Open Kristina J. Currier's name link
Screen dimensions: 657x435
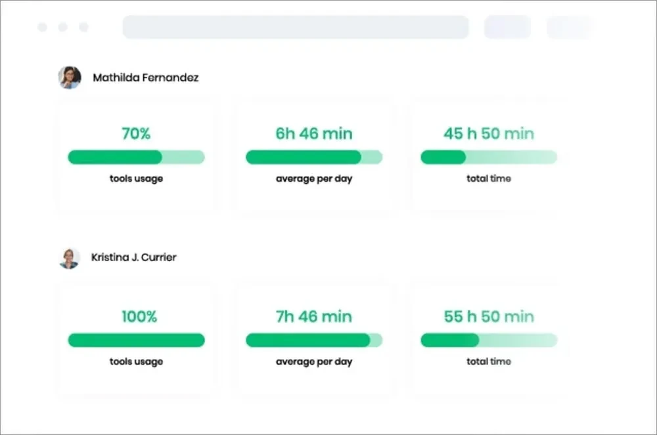coord(133,257)
